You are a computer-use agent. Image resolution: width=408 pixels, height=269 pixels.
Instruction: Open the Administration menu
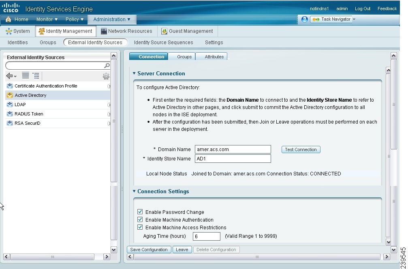(x=109, y=19)
